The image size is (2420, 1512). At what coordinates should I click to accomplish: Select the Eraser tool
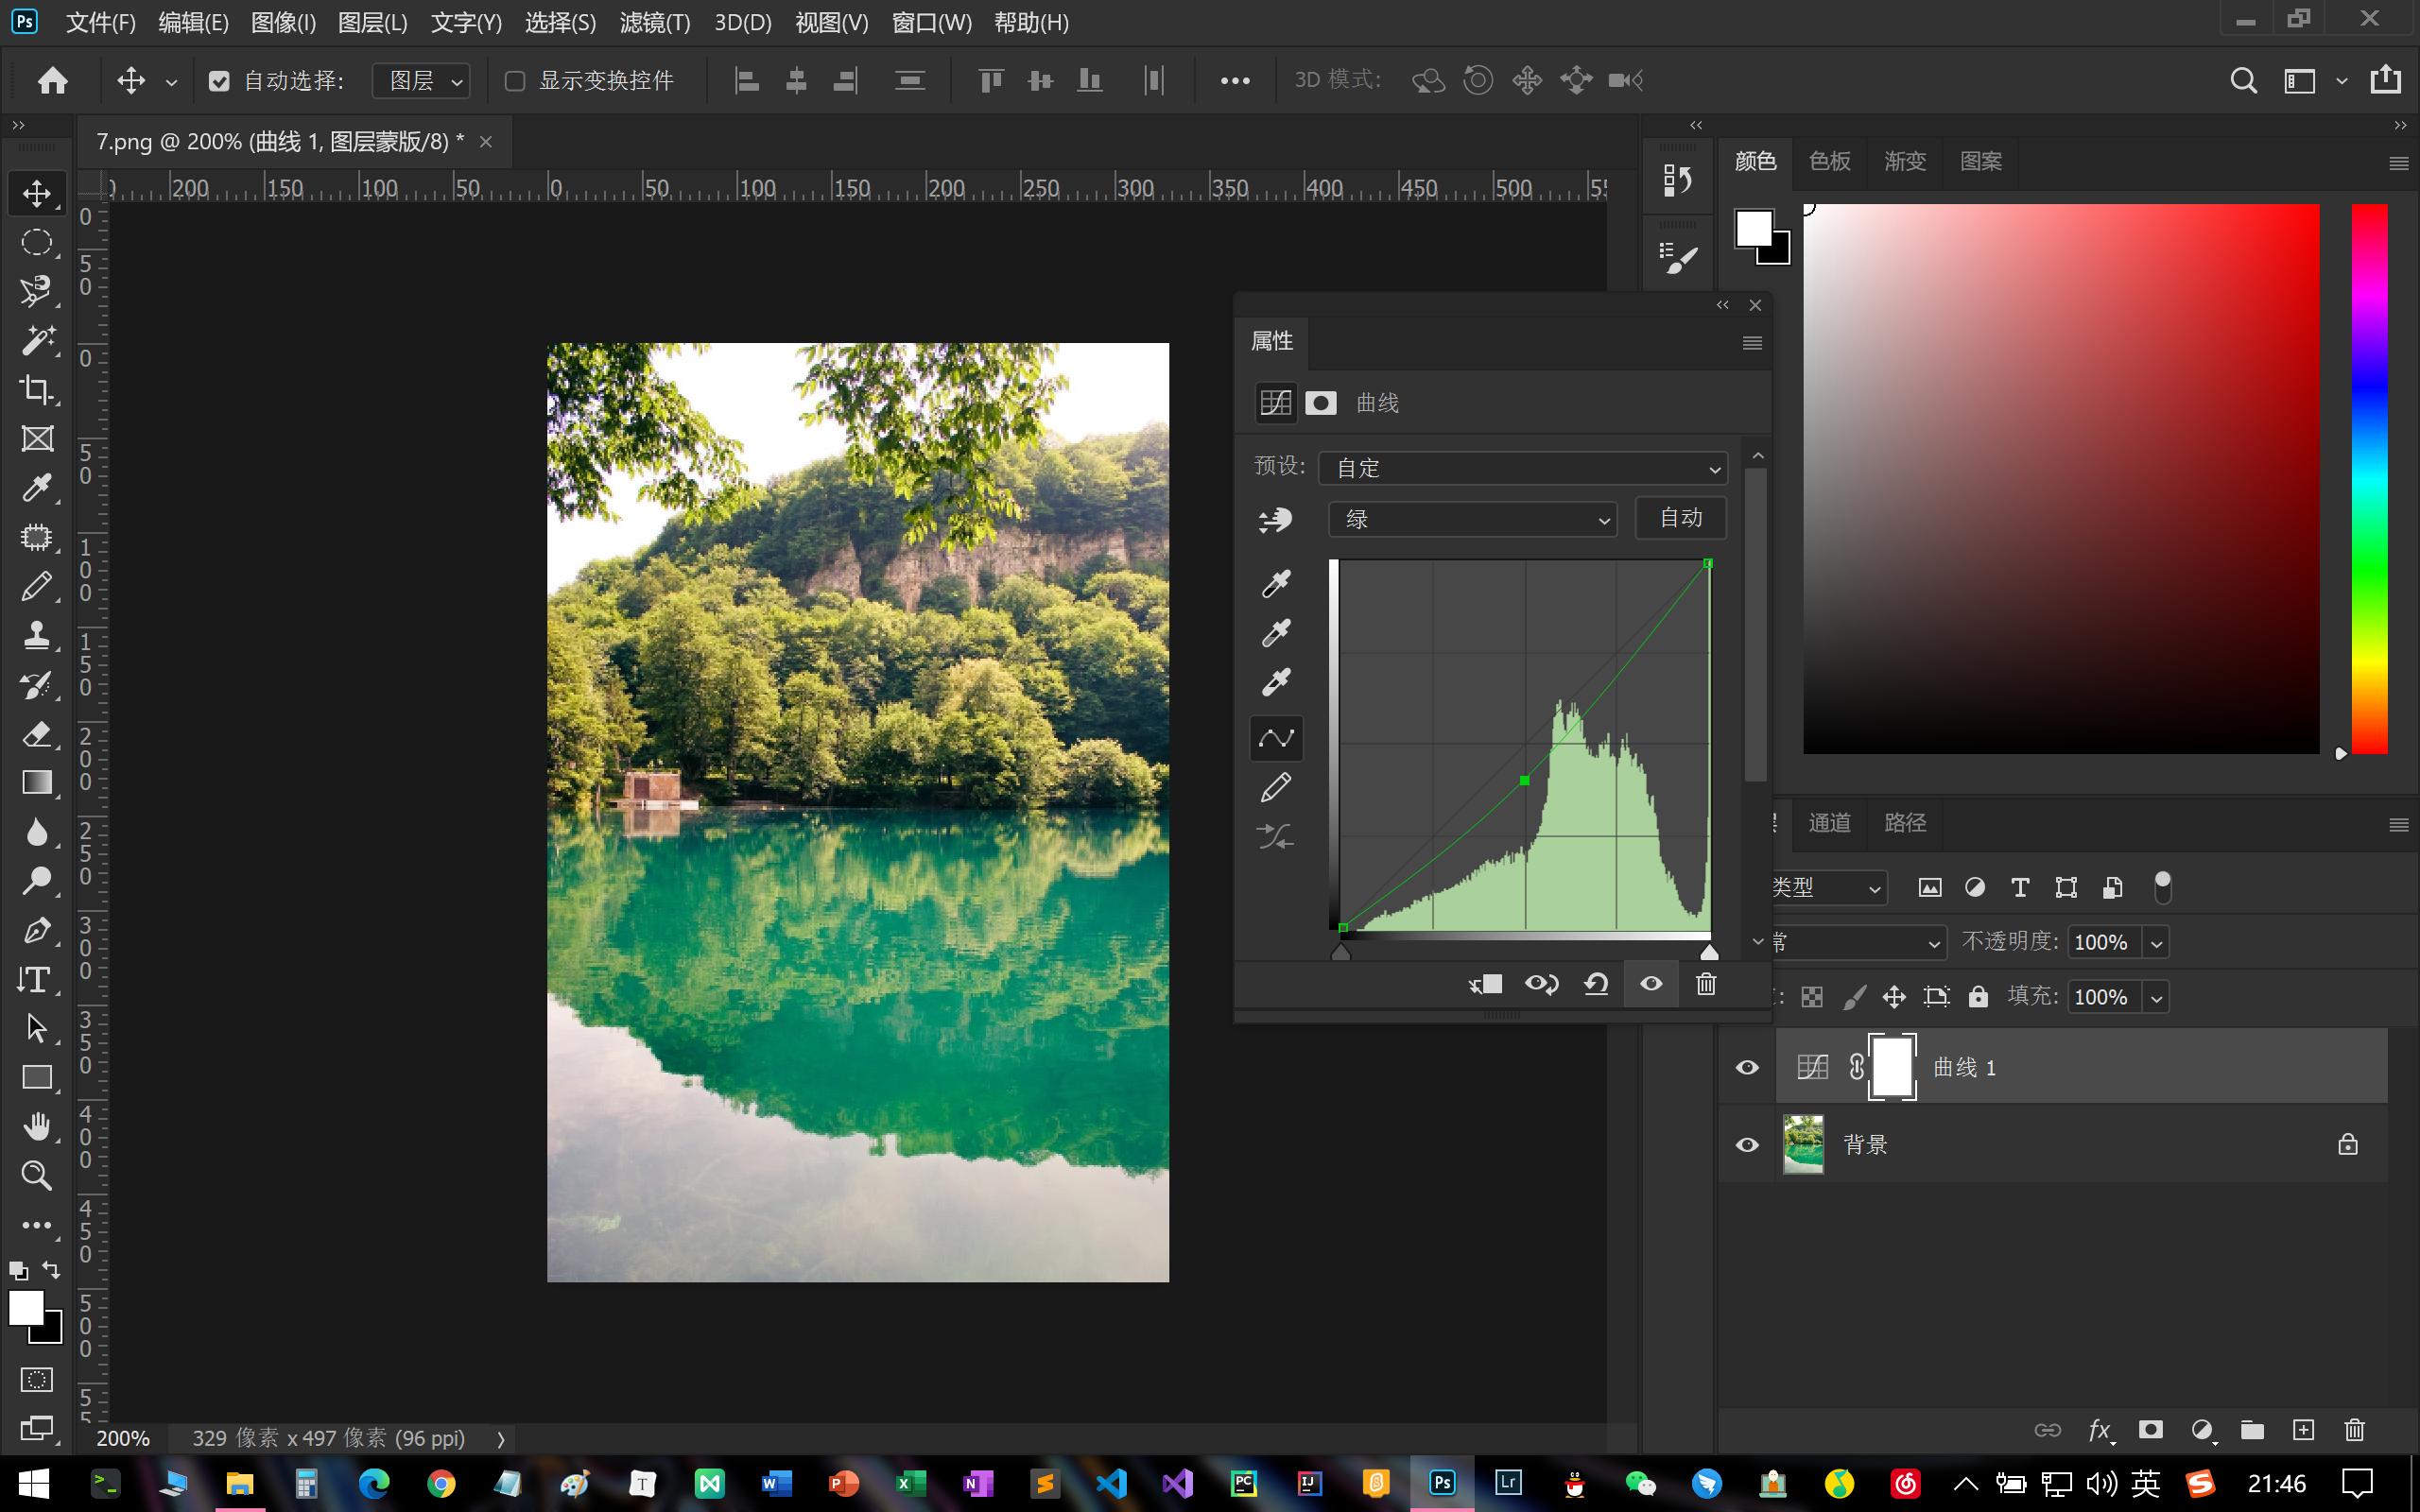click(x=37, y=734)
